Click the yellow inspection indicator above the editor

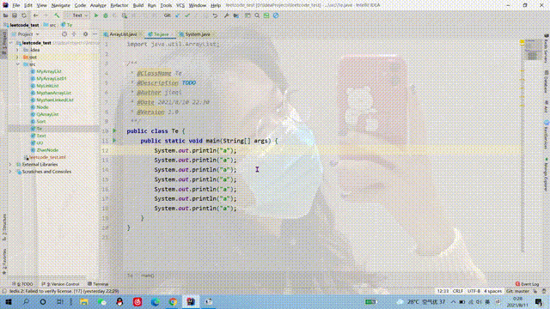tap(522, 42)
